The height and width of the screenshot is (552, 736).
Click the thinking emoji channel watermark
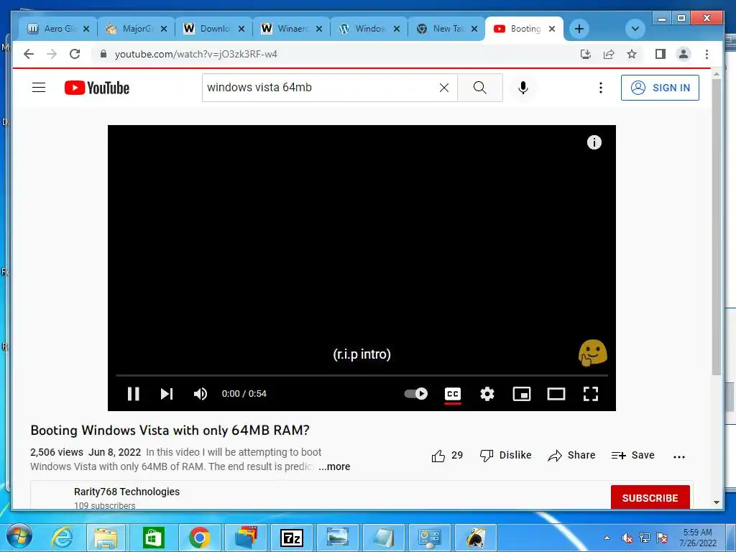[x=592, y=353]
